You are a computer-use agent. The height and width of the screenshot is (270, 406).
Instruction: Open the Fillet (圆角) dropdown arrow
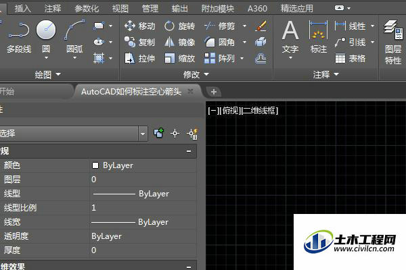[244, 42]
